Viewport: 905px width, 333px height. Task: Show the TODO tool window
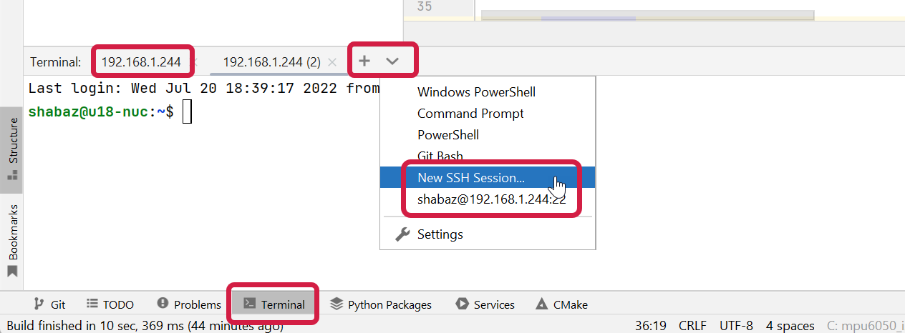point(110,304)
